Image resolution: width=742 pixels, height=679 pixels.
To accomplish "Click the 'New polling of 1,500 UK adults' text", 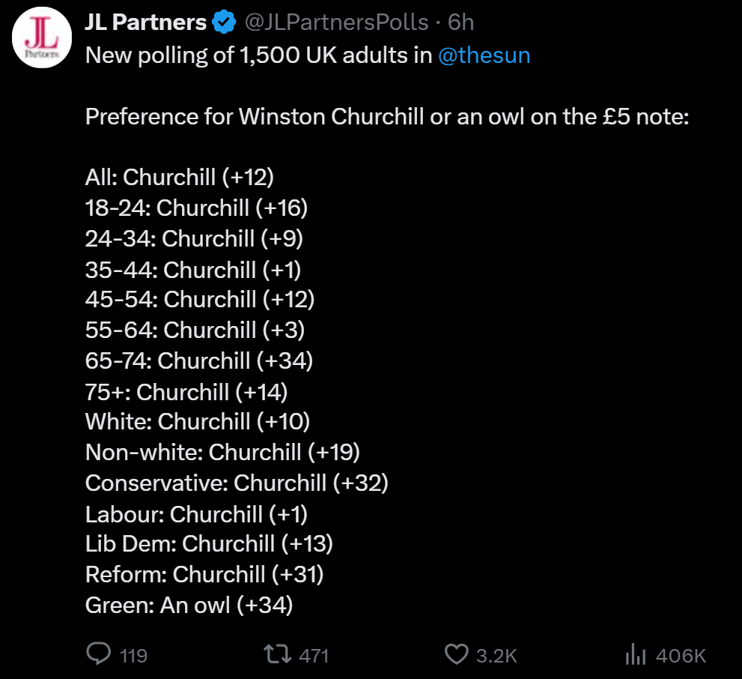I will (x=258, y=56).
